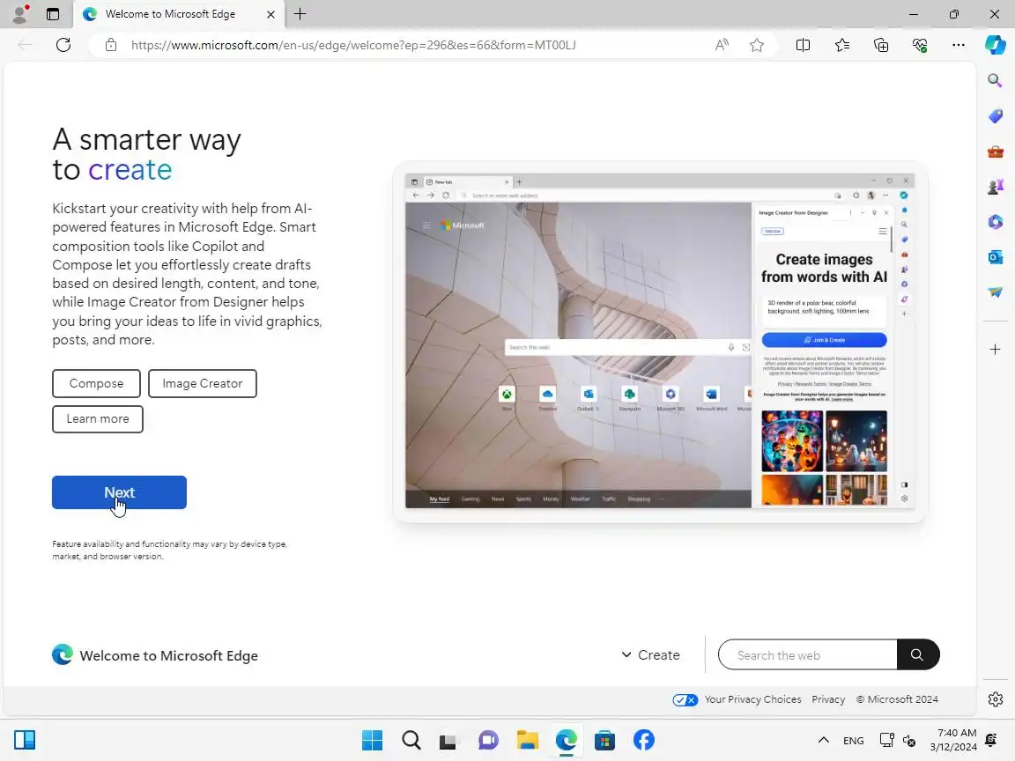Open sidebar Drop paper plane icon
The image size is (1015, 761).
point(995,292)
